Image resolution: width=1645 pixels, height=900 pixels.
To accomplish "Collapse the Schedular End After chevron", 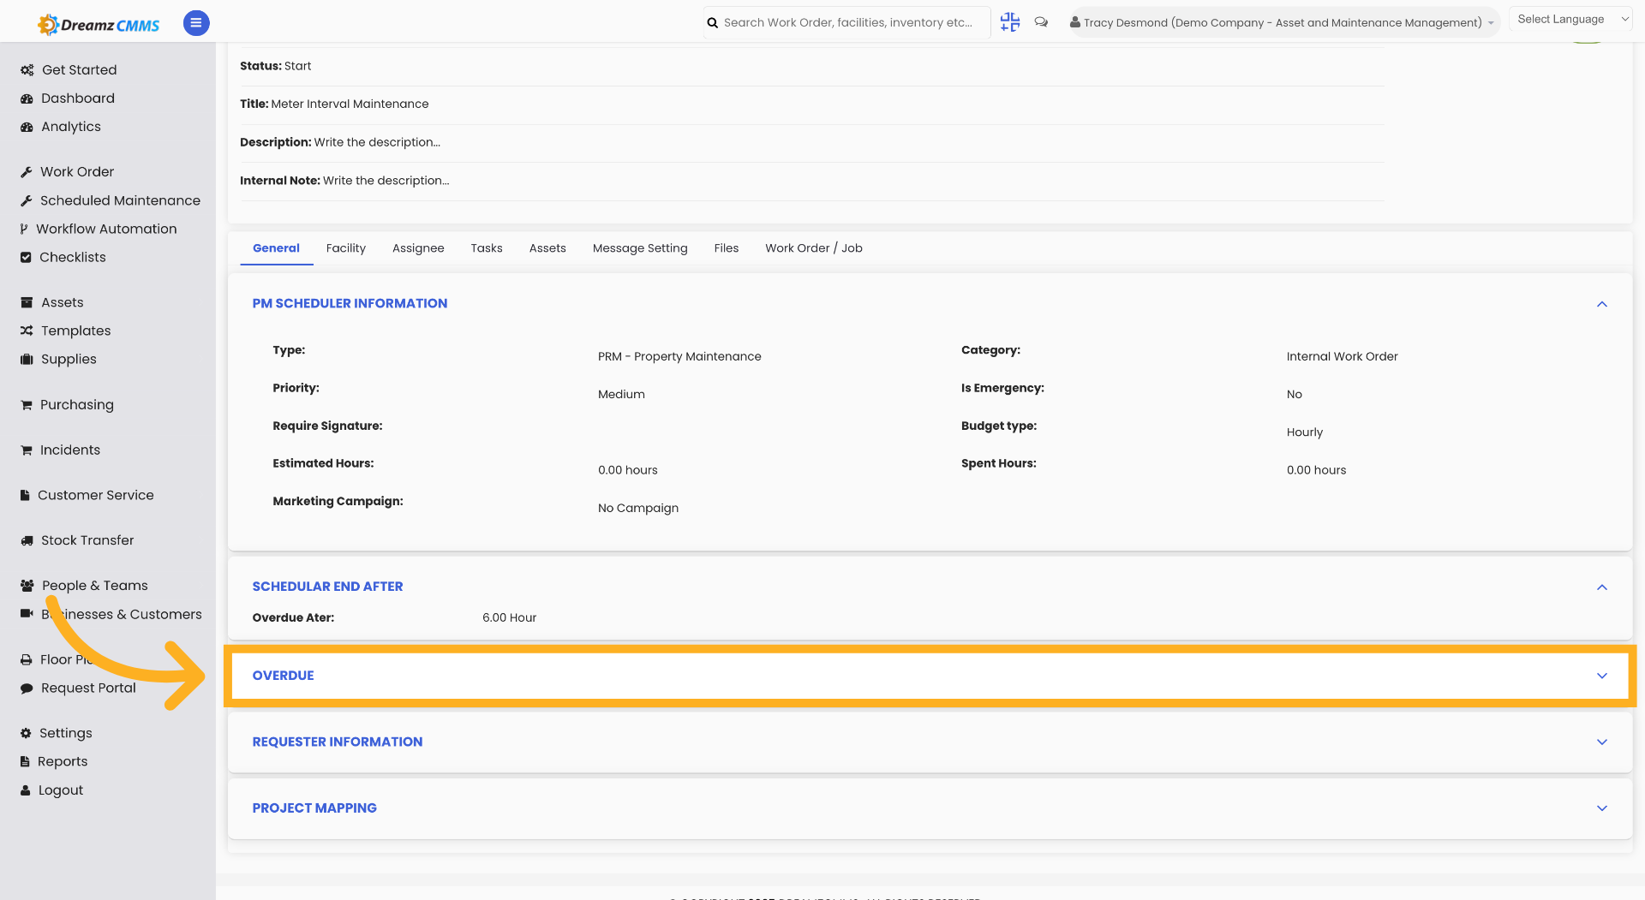I will pyautogui.click(x=1602, y=587).
